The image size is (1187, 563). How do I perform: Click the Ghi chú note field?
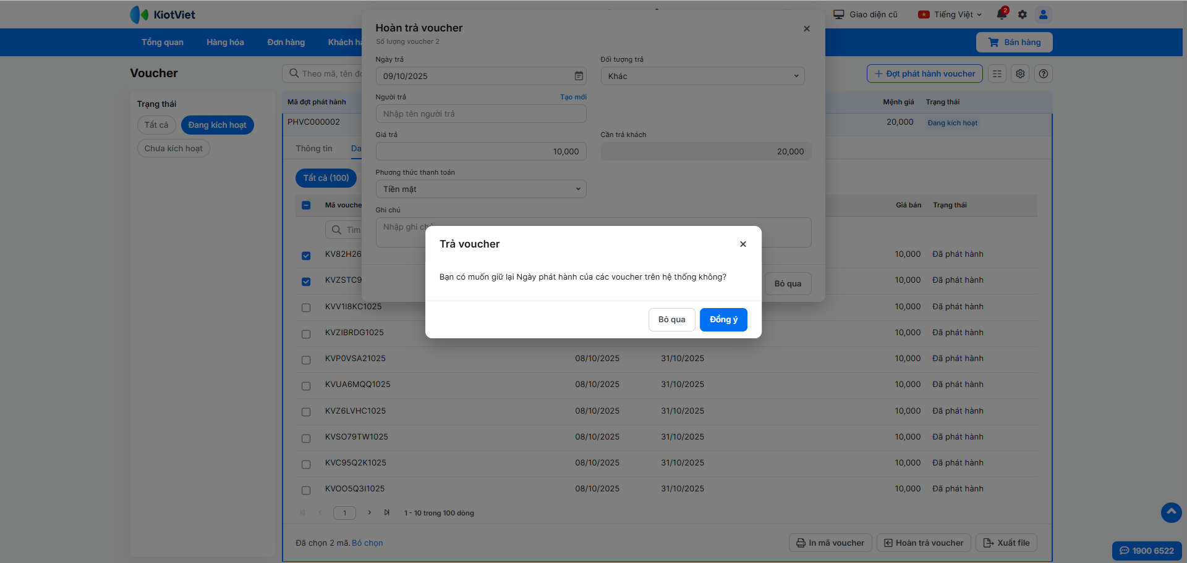click(x=593, y=232)
